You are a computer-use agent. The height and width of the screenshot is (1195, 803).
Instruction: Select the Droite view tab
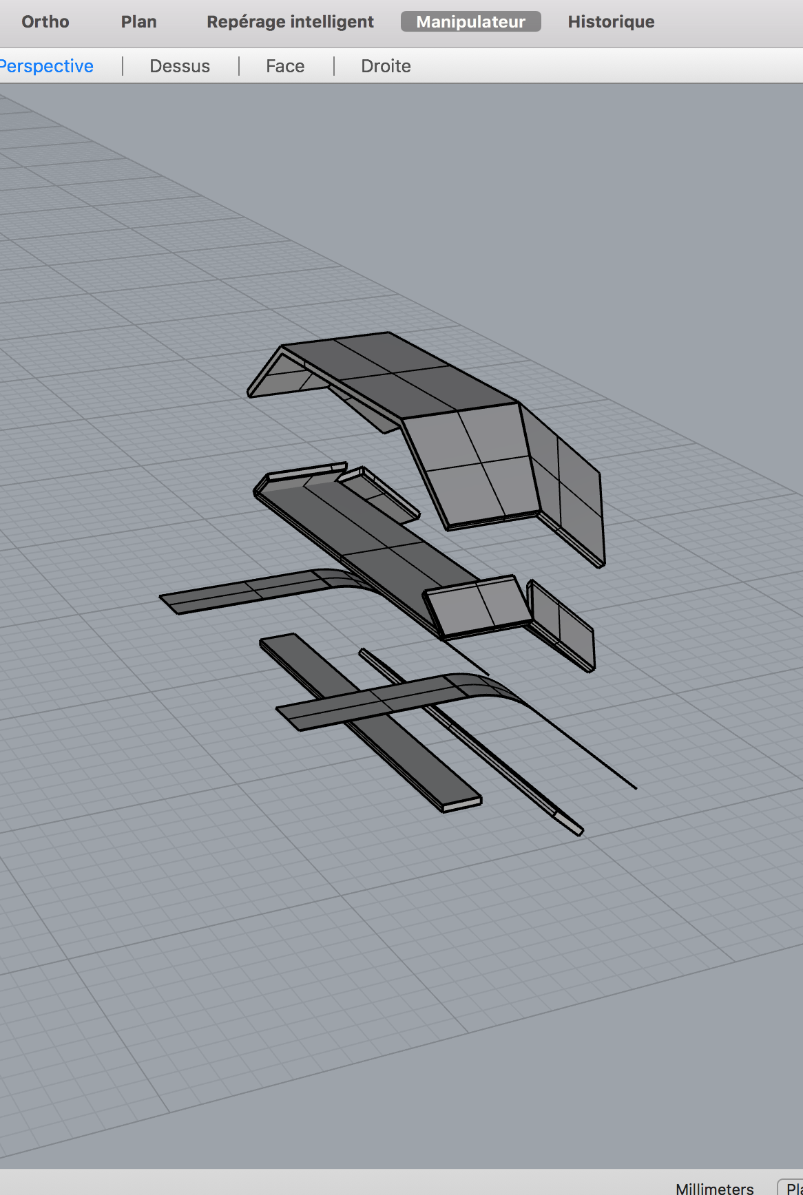point(386,66)
